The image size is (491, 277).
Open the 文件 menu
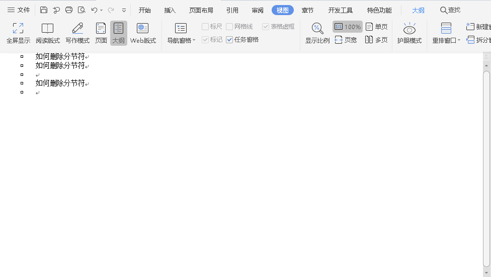[19, 10]
